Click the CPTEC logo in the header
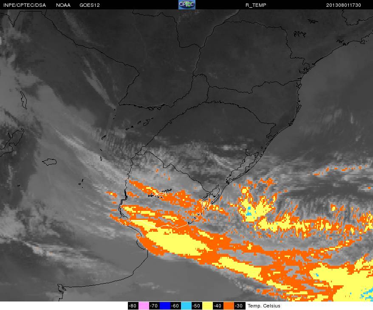The image size is (373, 310). click(x=187, y=5)
